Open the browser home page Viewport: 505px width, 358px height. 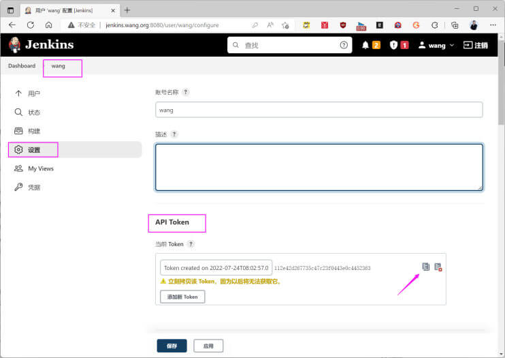pos(48,25)
